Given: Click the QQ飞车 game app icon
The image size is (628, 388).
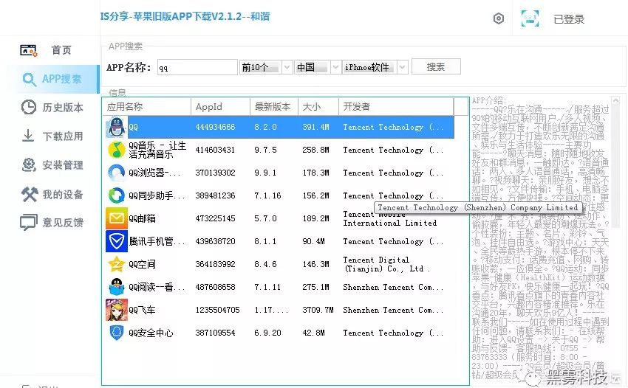Looking at the screenshot, I should (x=117, y=310).
